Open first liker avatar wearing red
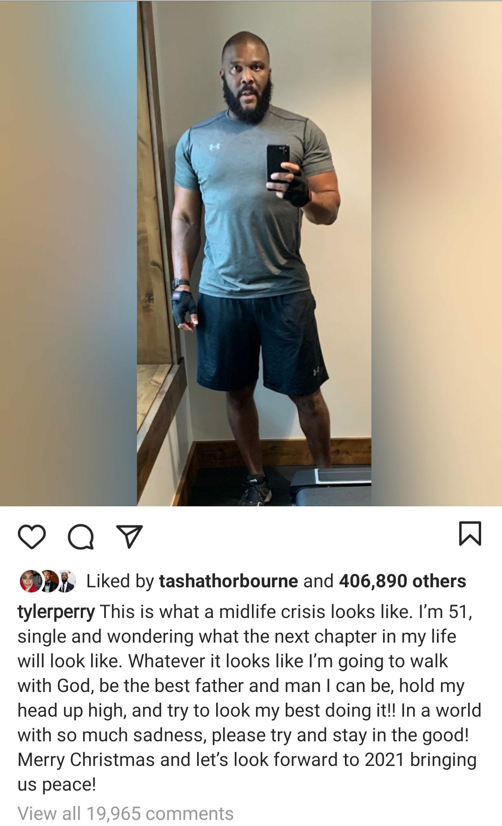502x826 pixels. click(29, 581)
